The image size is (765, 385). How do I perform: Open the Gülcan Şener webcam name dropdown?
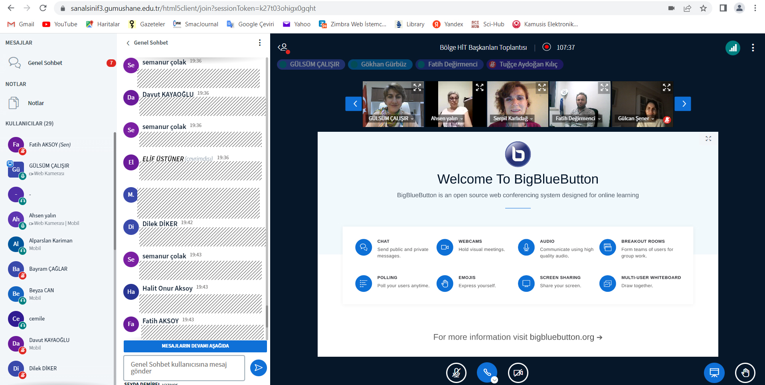(x=636, y=118)
